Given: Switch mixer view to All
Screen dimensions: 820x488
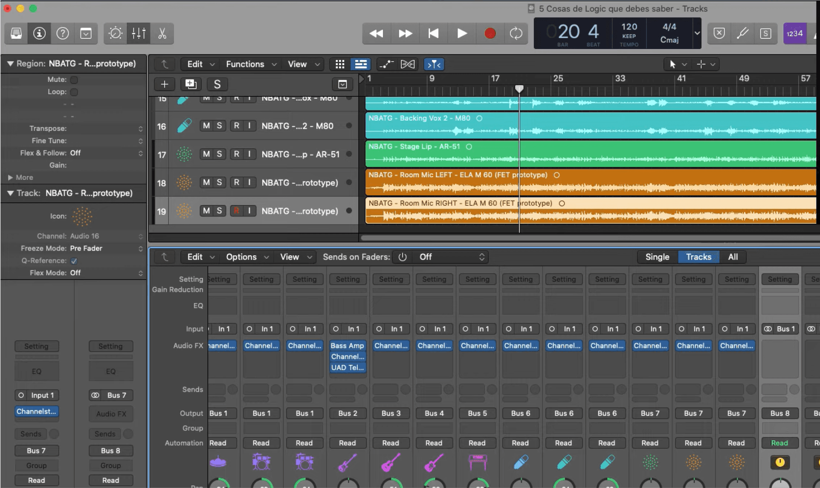Looking at the screenshot, I should point(733,257).
